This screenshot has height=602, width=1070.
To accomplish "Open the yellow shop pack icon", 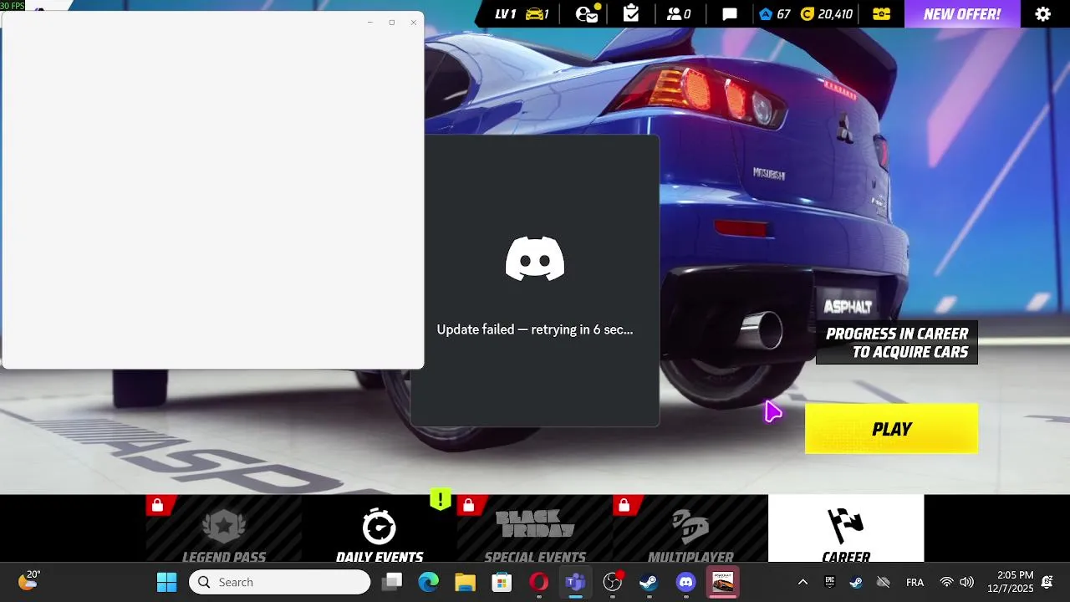I will coord(881,14).
